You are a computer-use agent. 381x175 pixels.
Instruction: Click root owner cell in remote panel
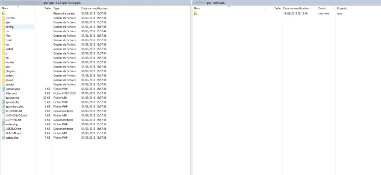(339, 14)
